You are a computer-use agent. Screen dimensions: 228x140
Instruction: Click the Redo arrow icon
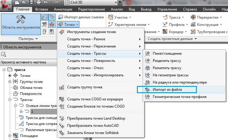[x=56, y=2]
